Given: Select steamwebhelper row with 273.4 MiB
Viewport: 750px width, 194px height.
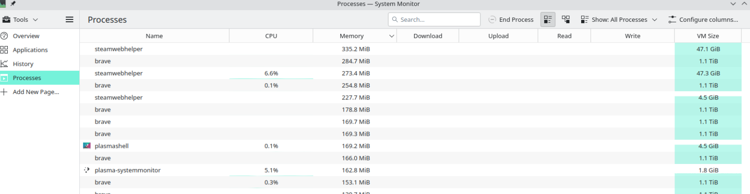Looking at the screenshot, I should (x=410, y=73).
